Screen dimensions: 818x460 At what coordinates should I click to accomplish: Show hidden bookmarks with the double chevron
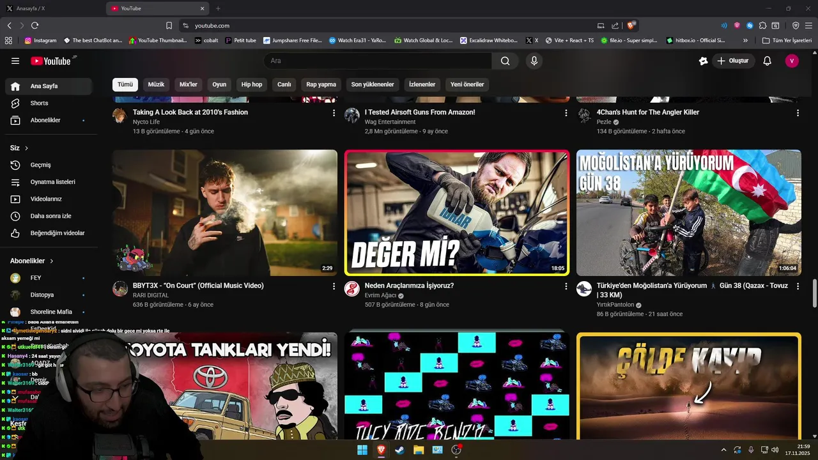tap(746, 40)
